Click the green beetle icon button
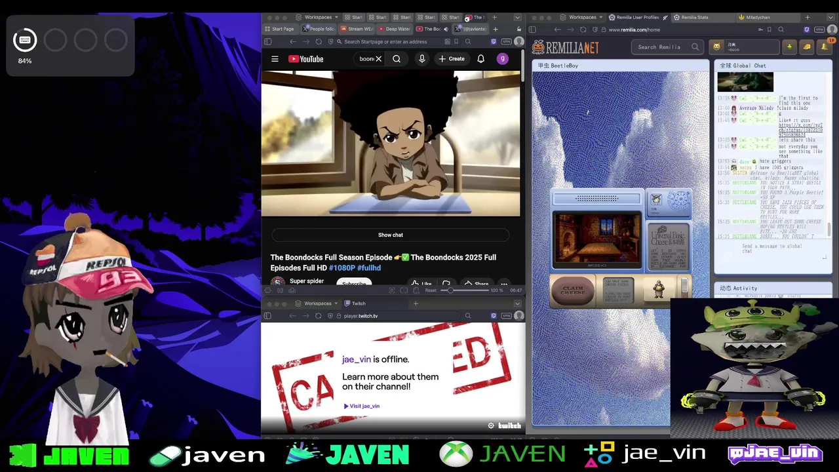839x472 pixels. (x=790, y=47)
